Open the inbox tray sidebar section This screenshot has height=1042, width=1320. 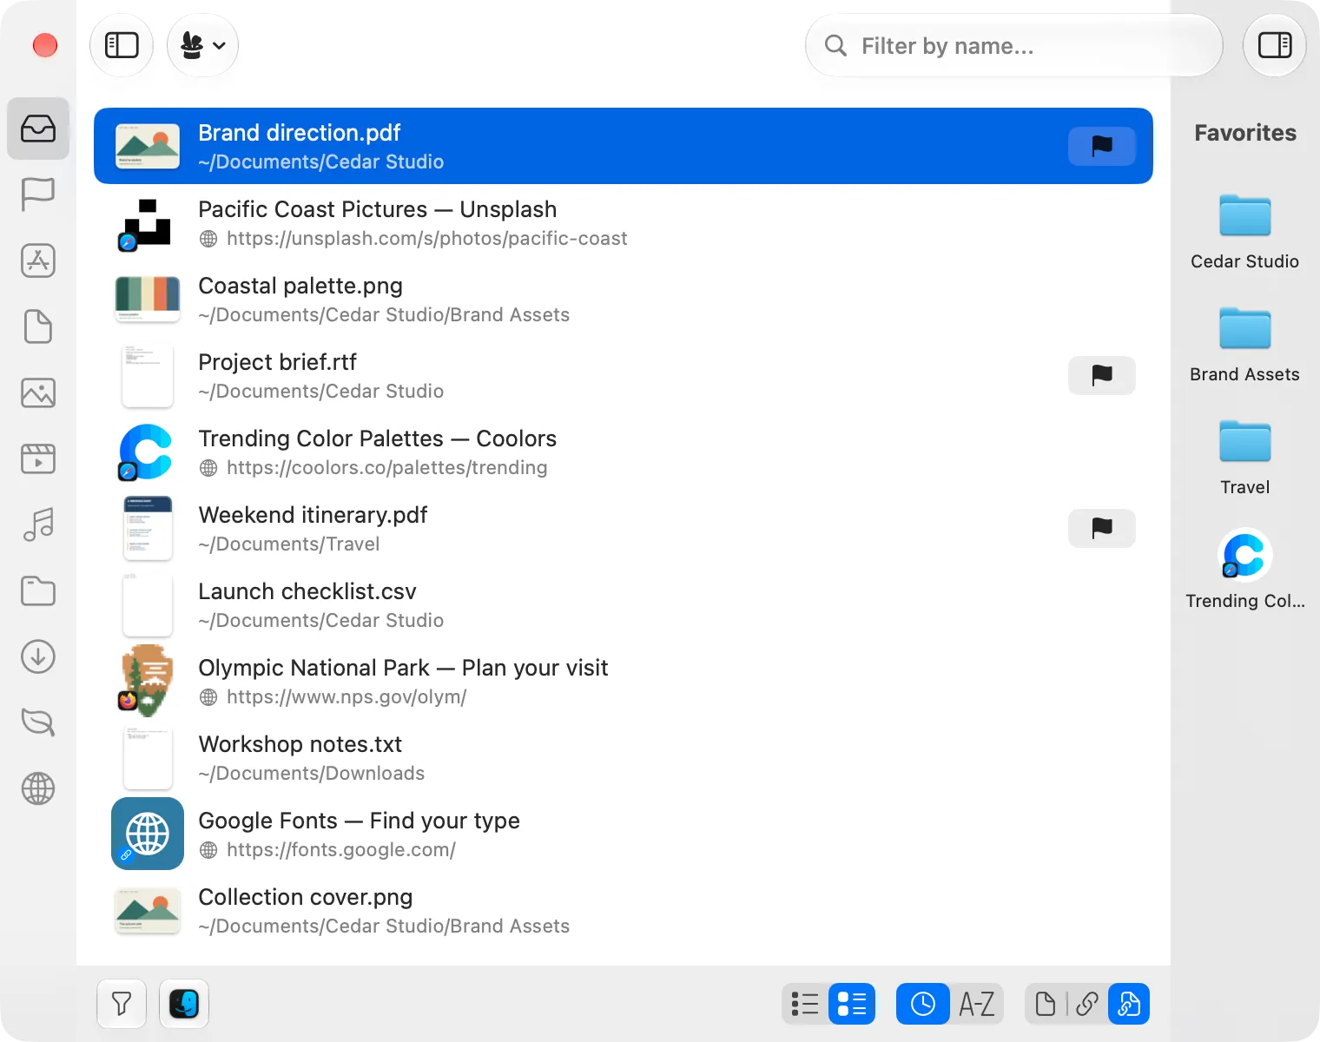[x=38, y=129]
